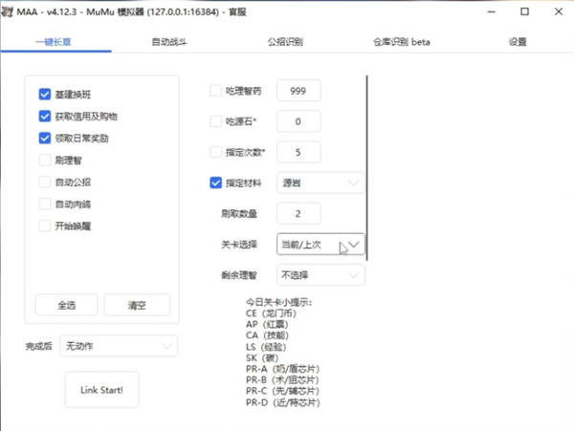
Task: Click the 刷取数量 input field
Action: click(298, 214)
